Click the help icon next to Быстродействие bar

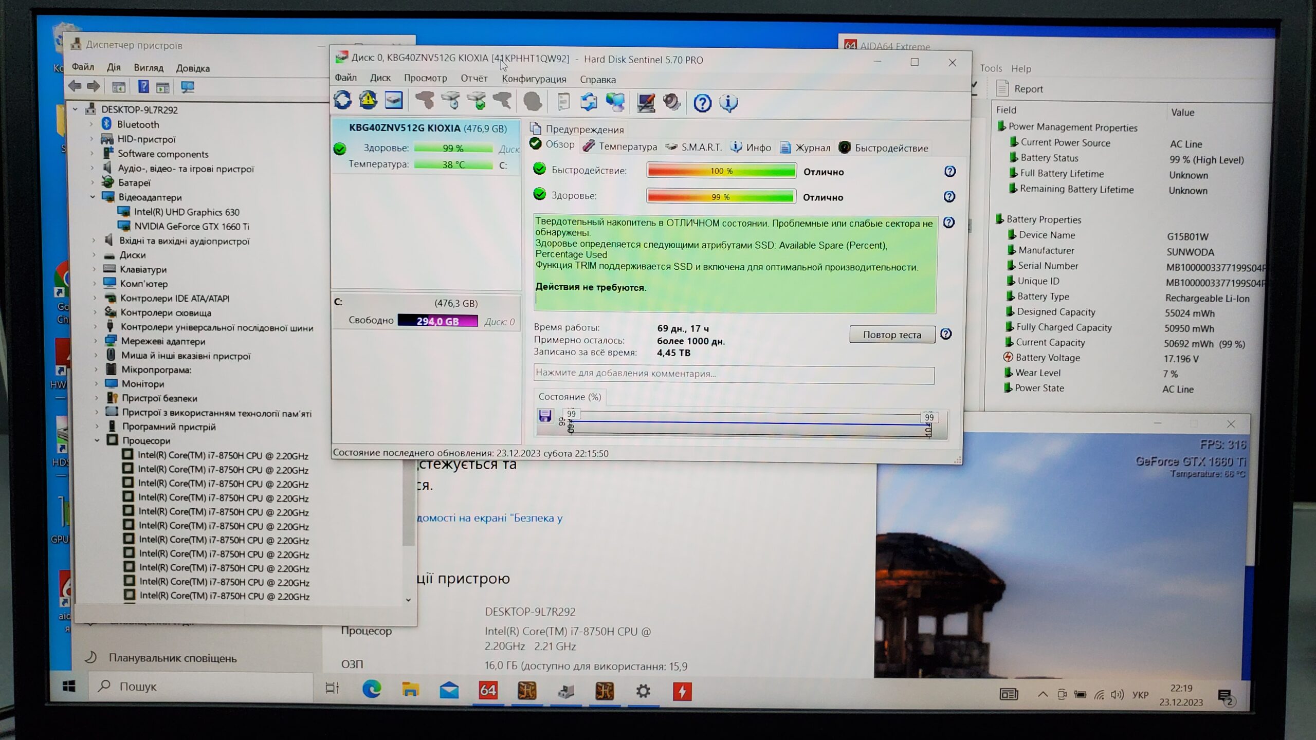[x=949, y=172]
